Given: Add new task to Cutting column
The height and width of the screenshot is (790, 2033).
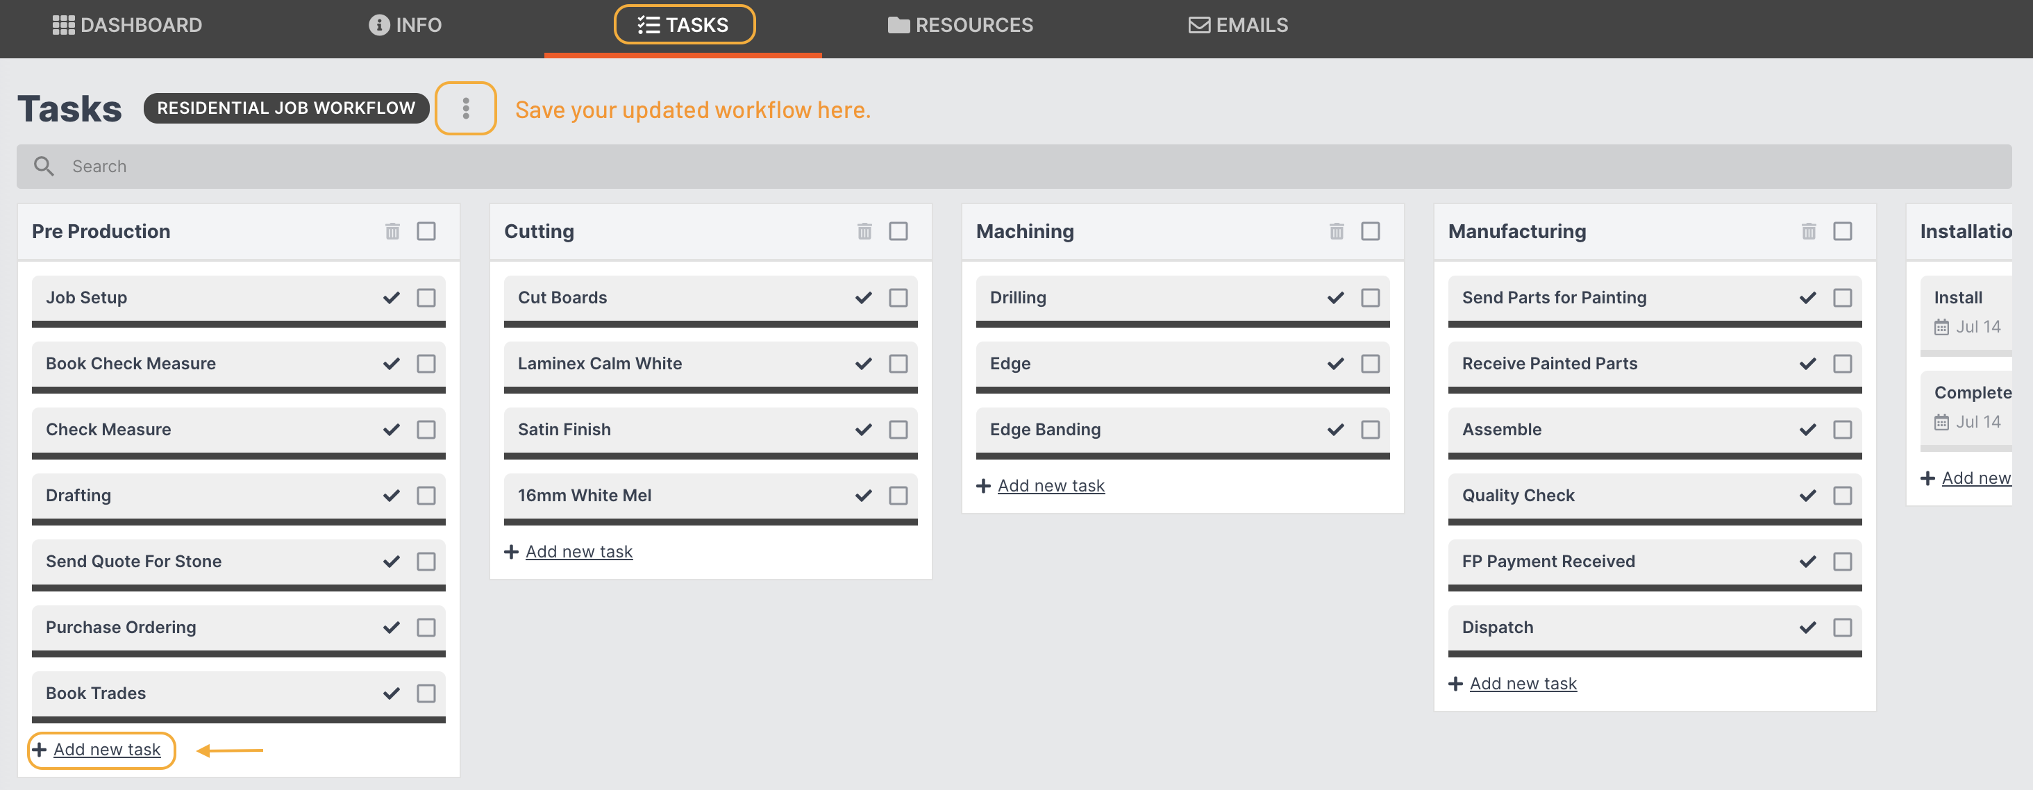Looking at the screenshot, I should tap(568, 552).
